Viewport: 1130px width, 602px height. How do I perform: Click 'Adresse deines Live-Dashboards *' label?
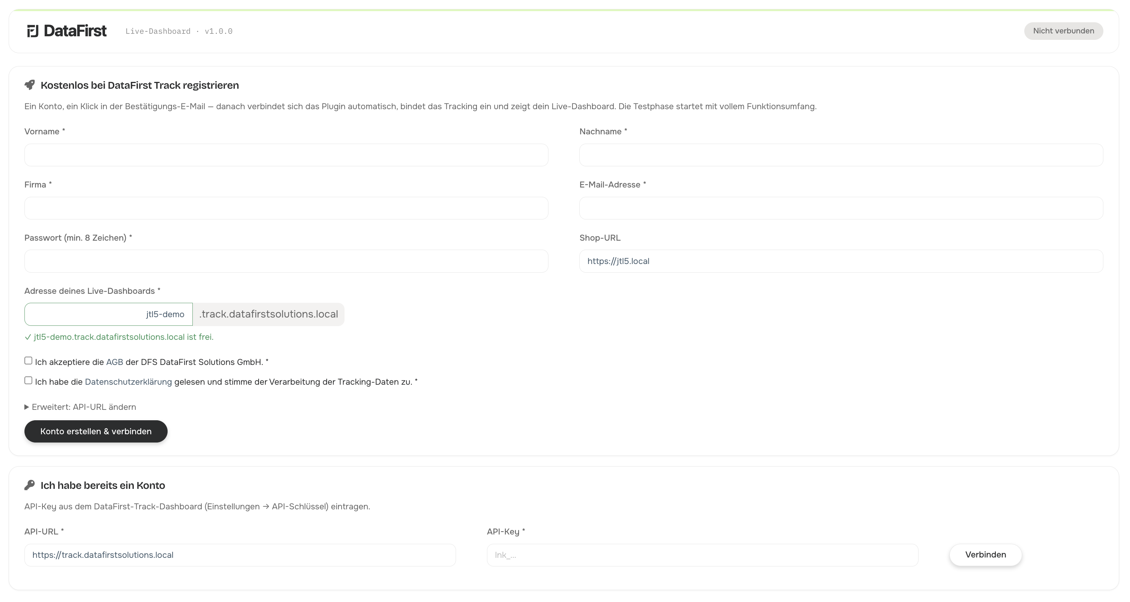click(92, 291)
